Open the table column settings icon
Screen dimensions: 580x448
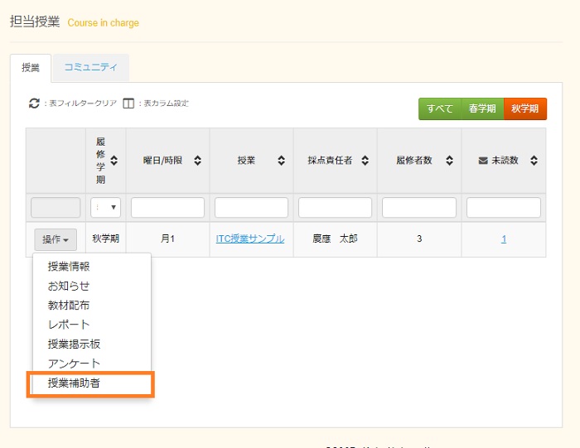tap(128, 104)
